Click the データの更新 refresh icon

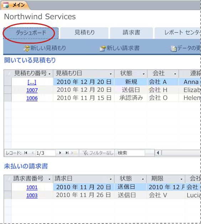coord(173,49)
